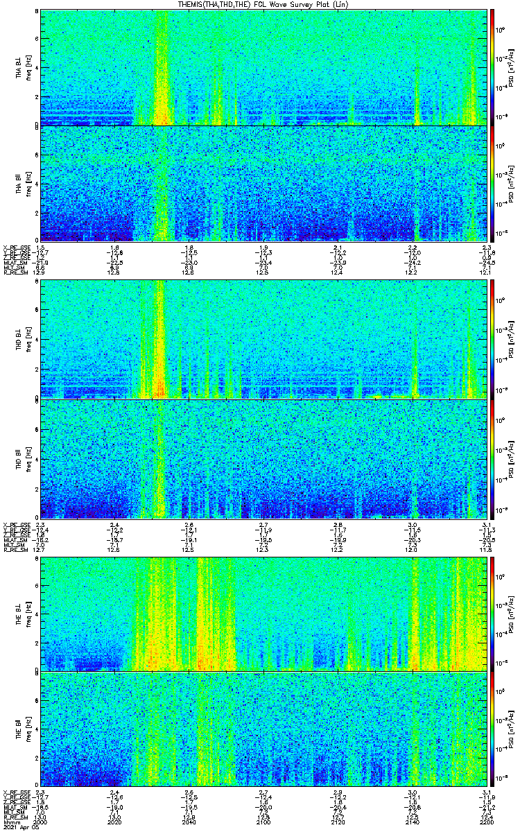Click the PSD color bar beside THE B∥
520x832 pixels.
[x=492, y=729]
